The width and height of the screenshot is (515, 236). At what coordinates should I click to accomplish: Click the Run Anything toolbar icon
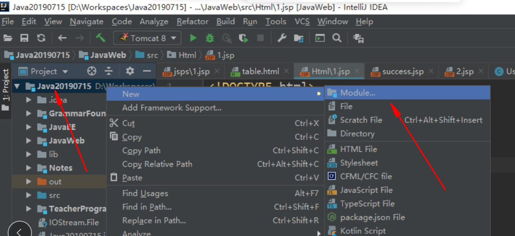pos(319,38)
